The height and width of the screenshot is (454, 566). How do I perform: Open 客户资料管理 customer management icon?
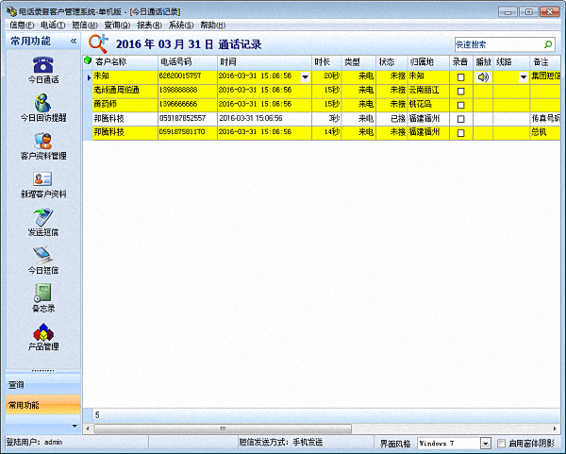(x=42, y=142)
